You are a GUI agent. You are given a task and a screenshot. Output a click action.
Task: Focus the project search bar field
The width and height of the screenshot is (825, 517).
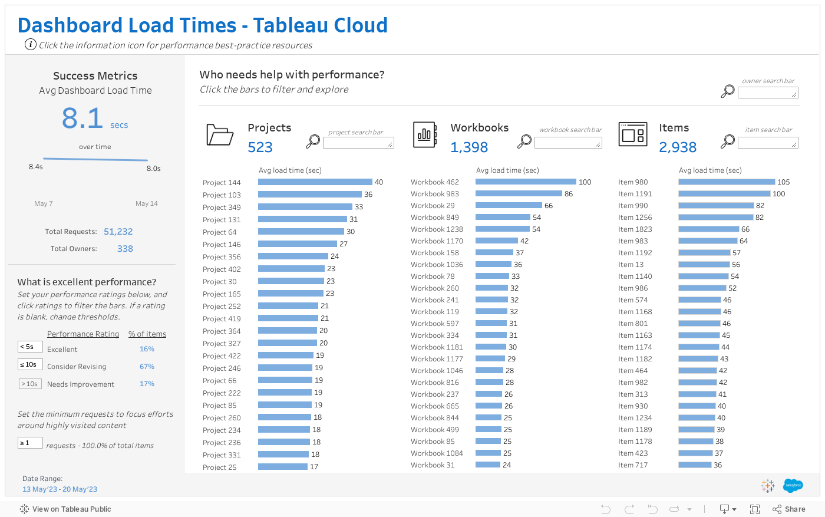click(x=358, y=143)
